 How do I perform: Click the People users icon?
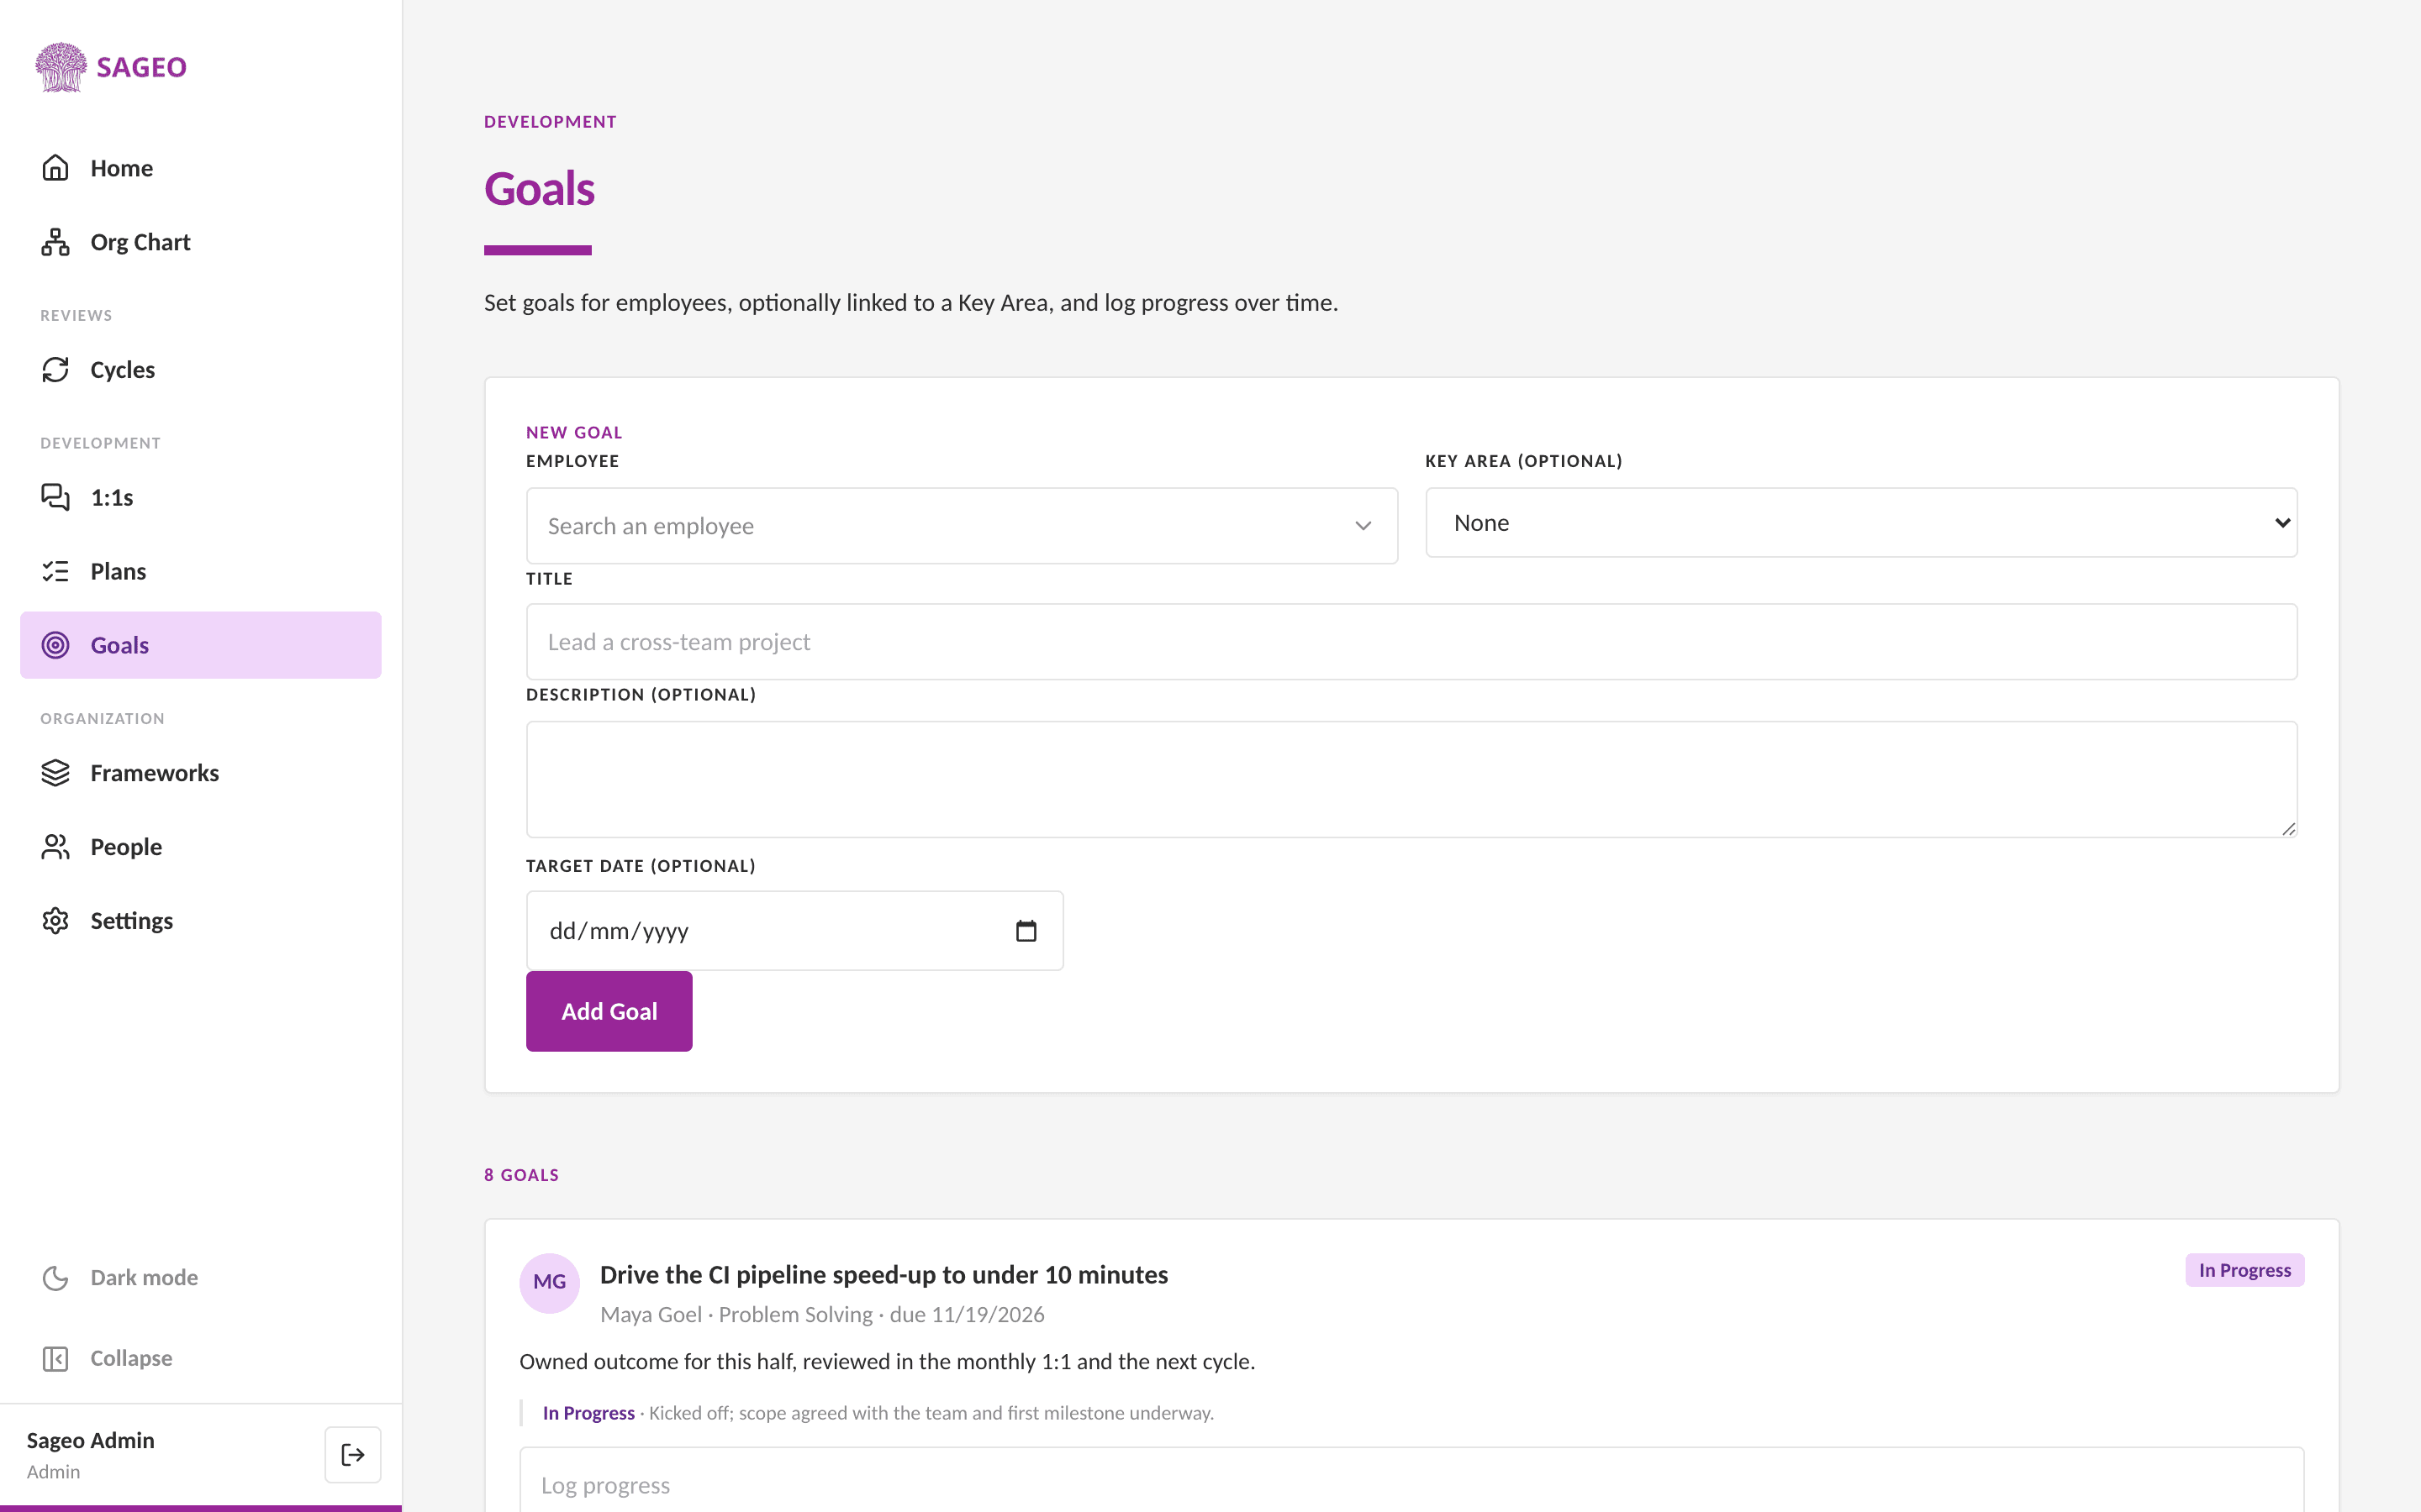point(55,847)
